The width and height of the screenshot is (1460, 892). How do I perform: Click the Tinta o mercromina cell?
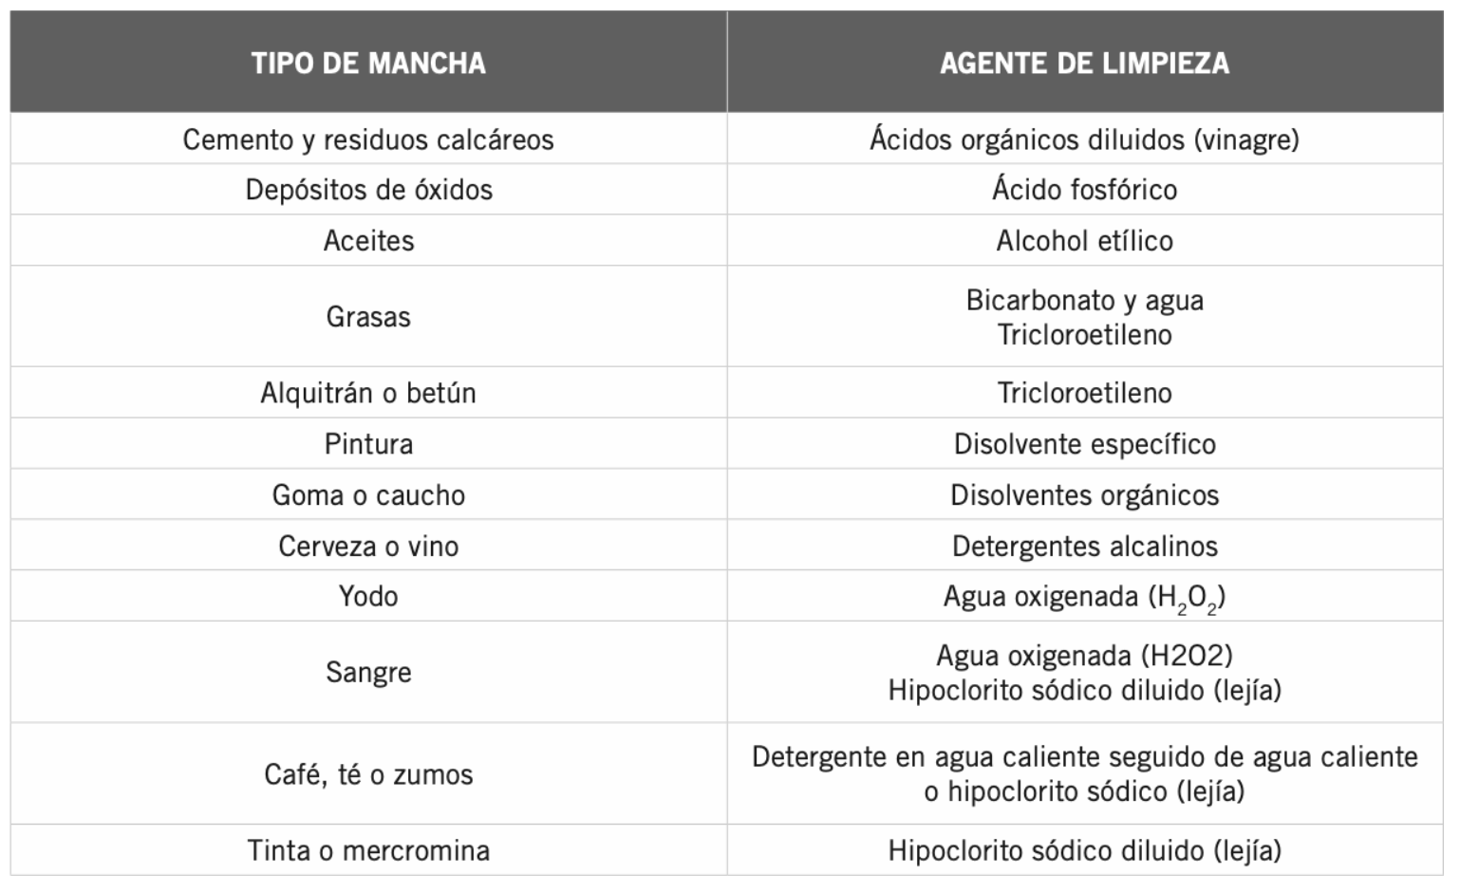click(368, 850)
